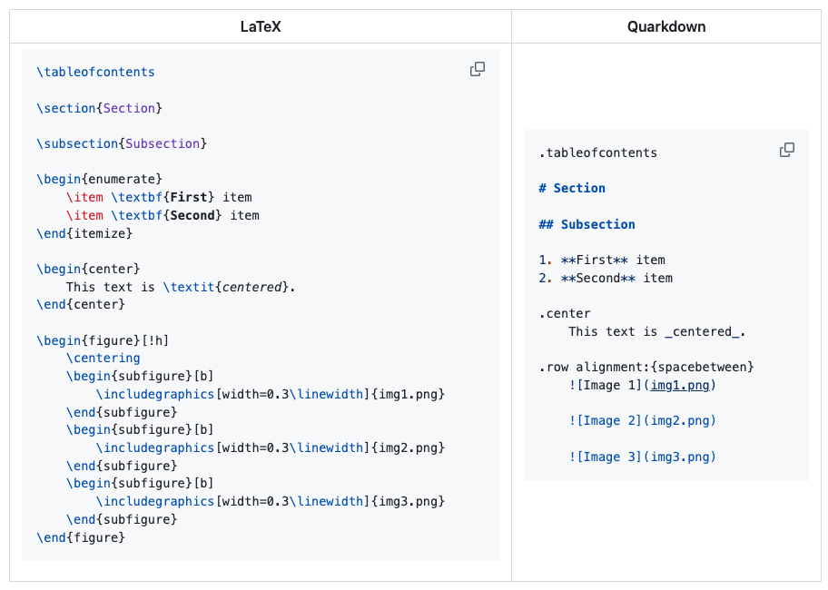Click the '.row alignment:{spacebetween}' line
The height and width of the screenshot is (590, 828).
pyautogui.click(x=646, y=367)
